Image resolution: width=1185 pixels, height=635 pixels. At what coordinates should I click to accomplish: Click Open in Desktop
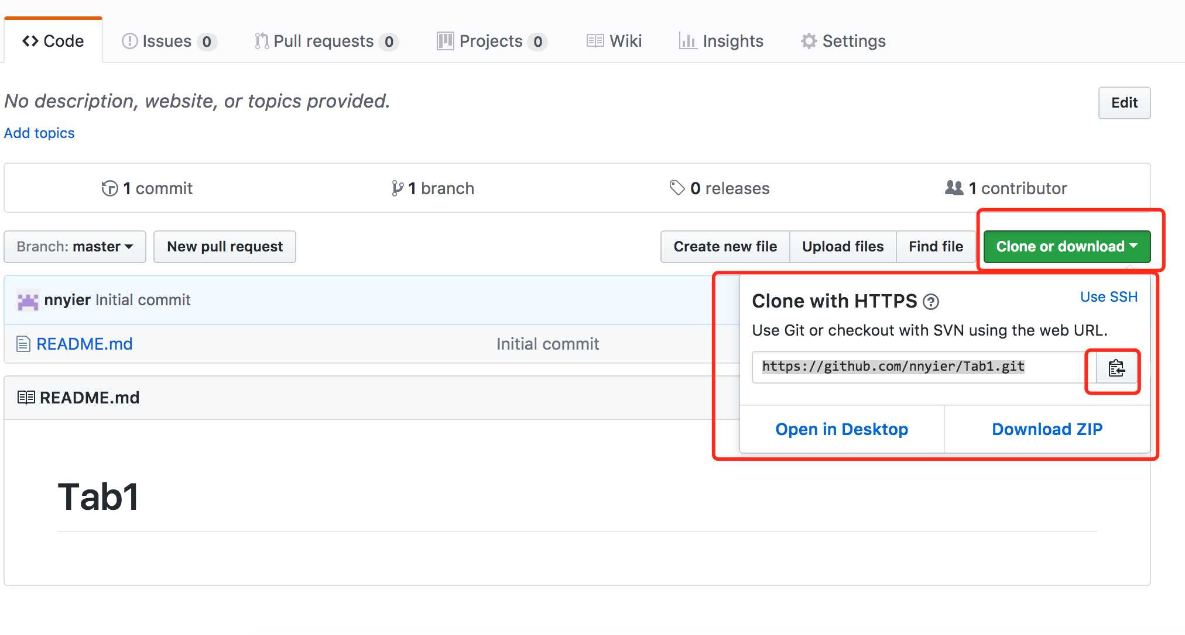[842, 429]
